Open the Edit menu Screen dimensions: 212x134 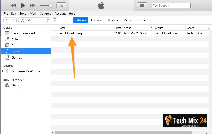[x=14, y=14]
